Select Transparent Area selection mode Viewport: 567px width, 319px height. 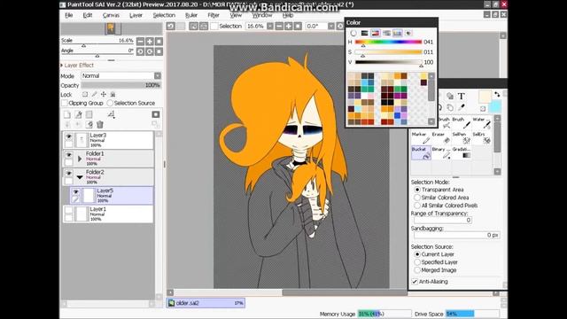[417, 190]
